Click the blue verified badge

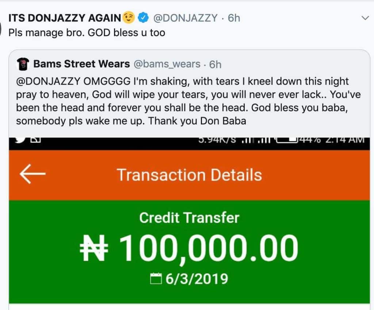coord(143,17)
